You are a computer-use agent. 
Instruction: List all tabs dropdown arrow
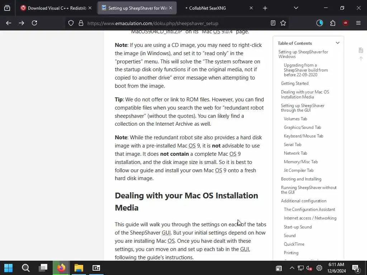coord(296,8)
